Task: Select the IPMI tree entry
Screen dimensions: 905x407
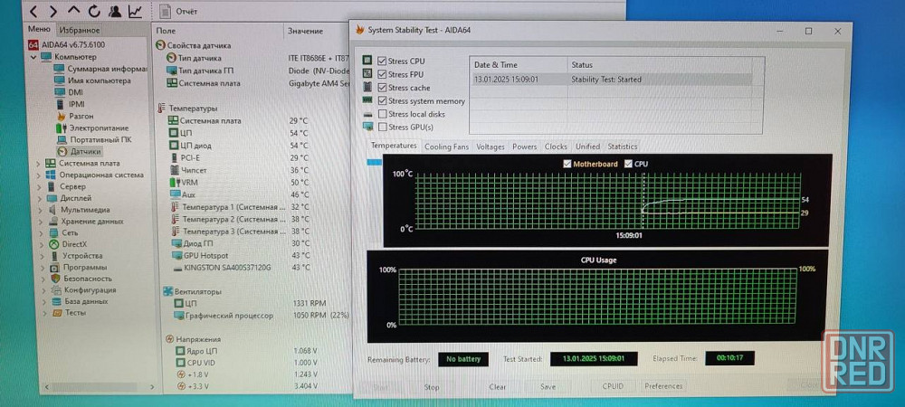Action: pyautogui.click(x=76, y=104)
